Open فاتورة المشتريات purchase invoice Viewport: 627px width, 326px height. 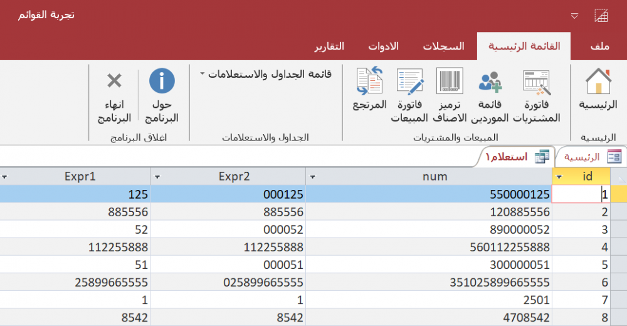point(536,83)
